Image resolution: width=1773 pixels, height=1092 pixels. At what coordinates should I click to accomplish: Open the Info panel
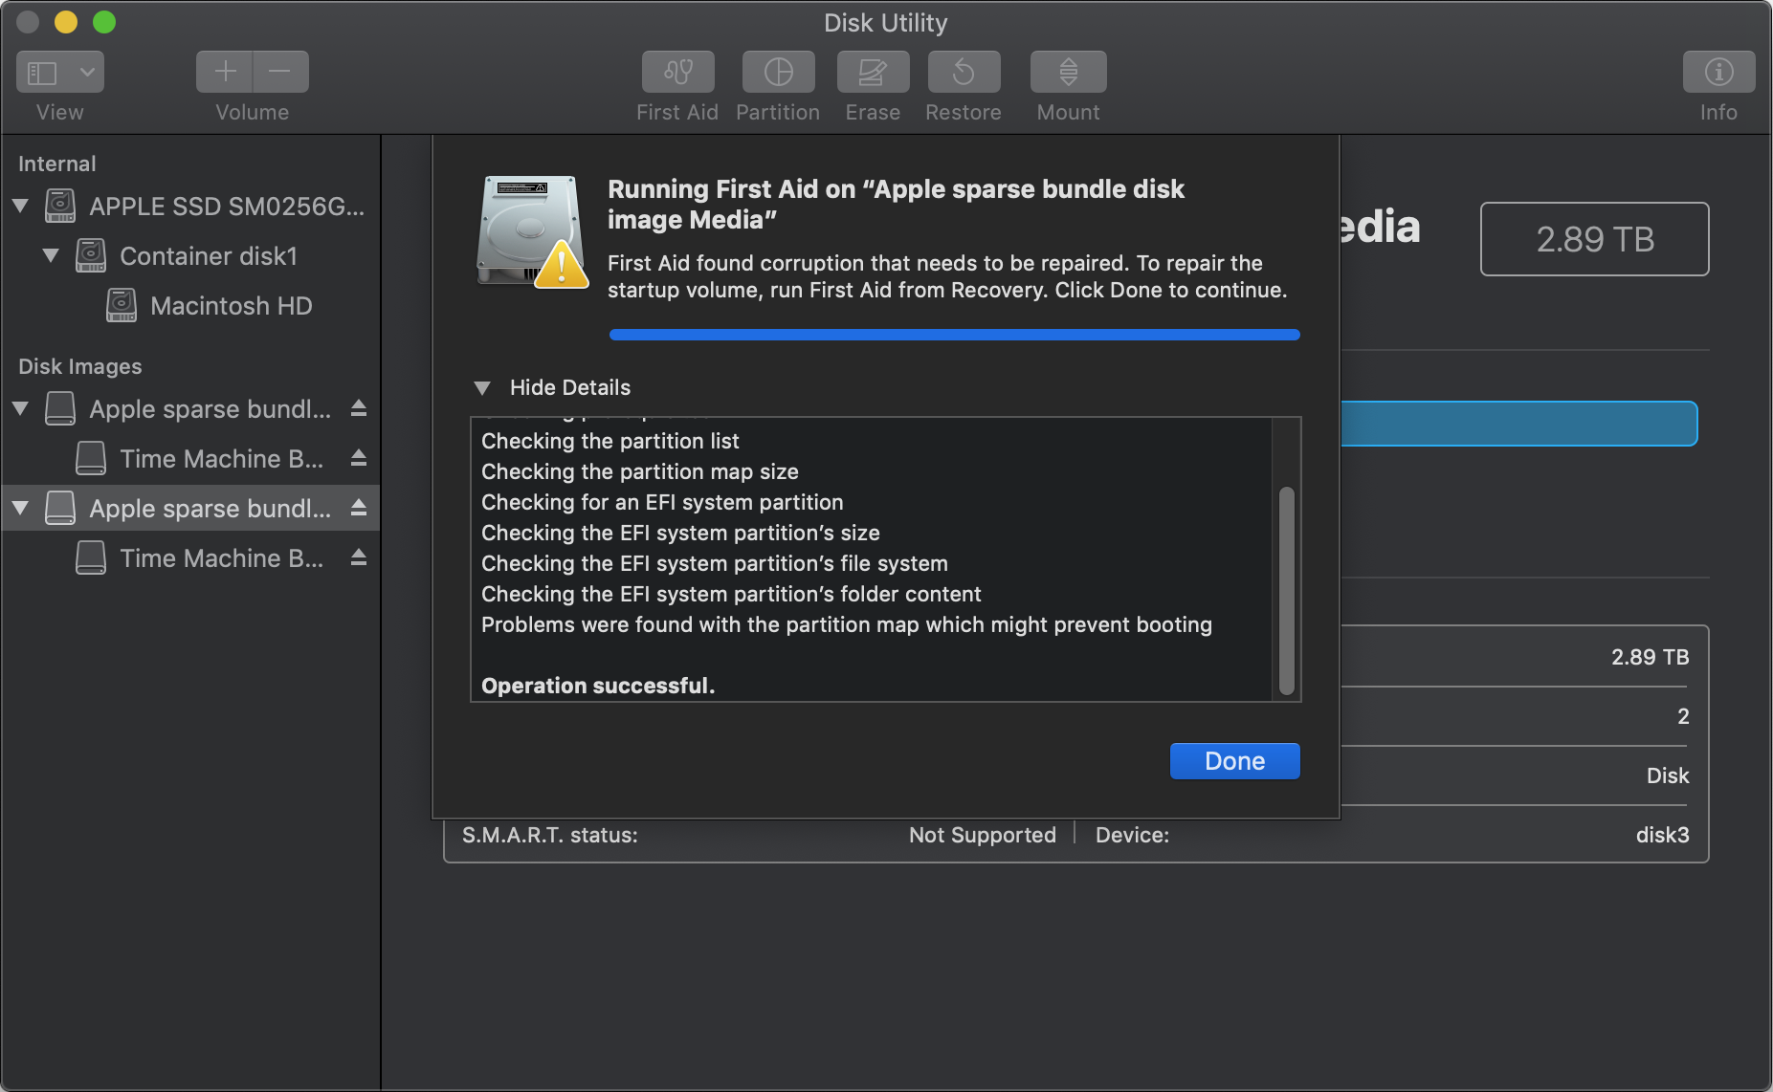pyautogui.click(x=1718, y=71)
